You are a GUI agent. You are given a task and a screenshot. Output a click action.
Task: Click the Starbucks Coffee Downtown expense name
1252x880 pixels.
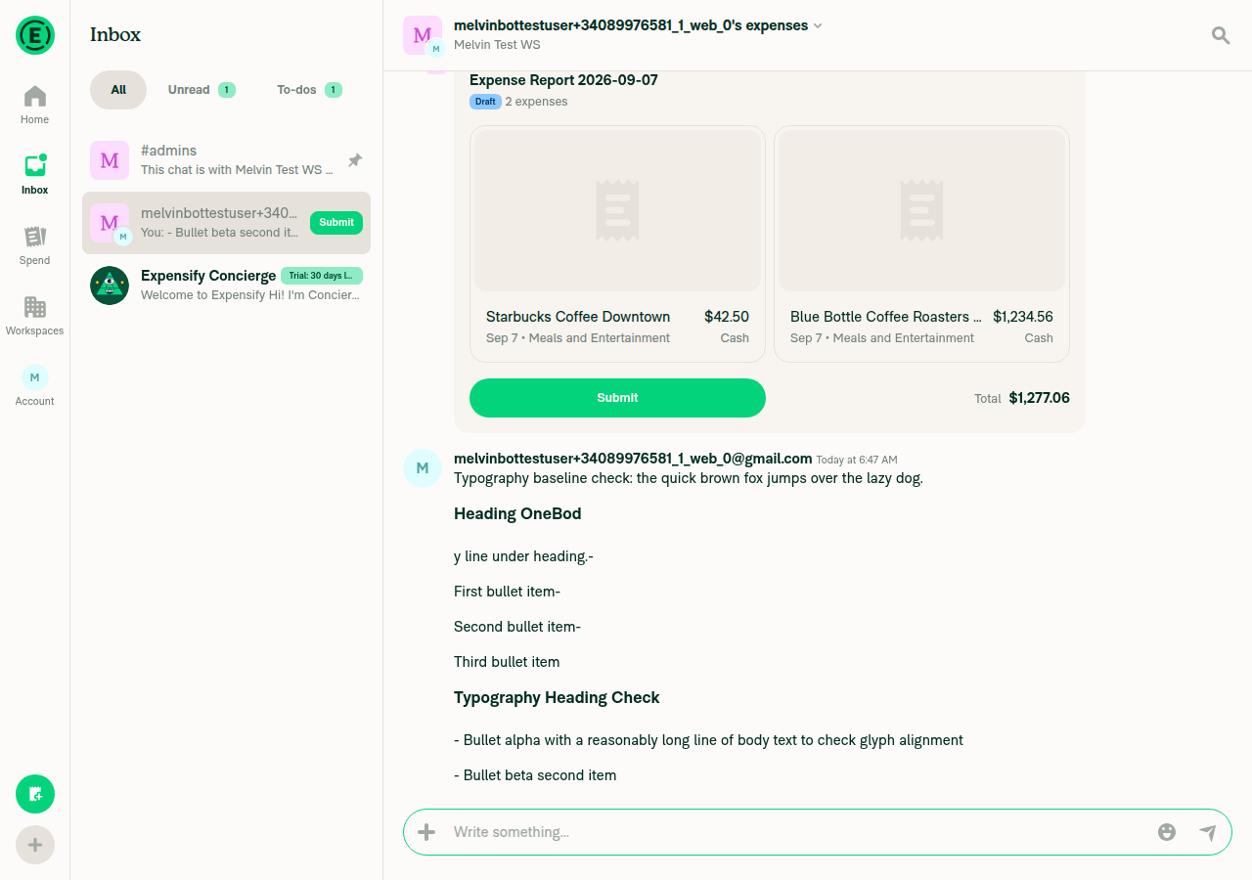[578, 317]
